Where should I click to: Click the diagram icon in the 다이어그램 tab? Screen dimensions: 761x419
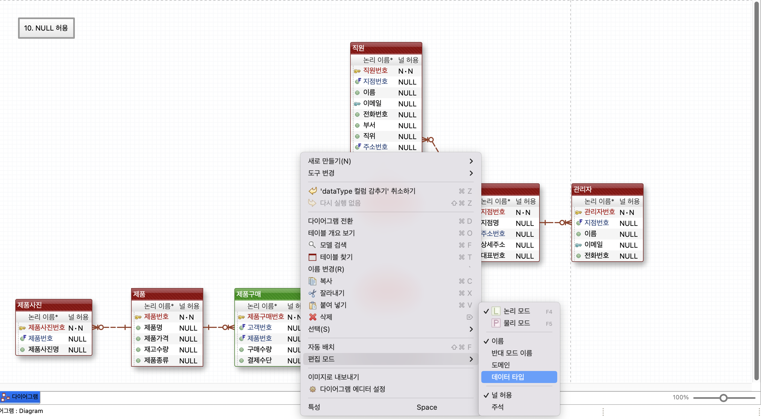[5, 397]
